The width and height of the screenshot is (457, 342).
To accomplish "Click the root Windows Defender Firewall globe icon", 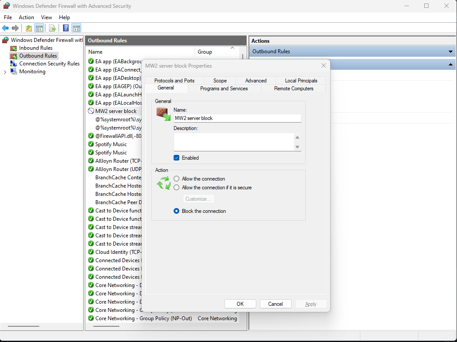I will click(6, 40).
